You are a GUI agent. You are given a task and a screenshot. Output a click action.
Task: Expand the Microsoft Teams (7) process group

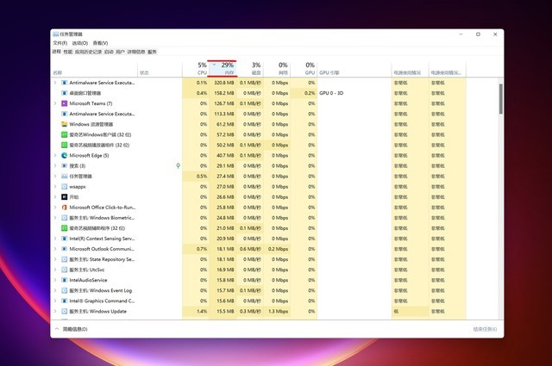click(55, 103)
